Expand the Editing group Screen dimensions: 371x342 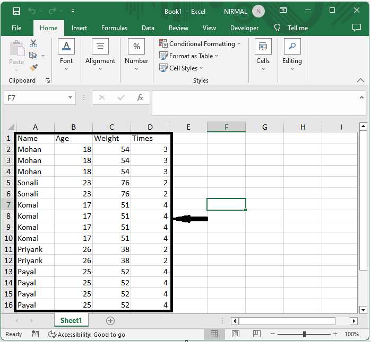click(x=292, y=55)
